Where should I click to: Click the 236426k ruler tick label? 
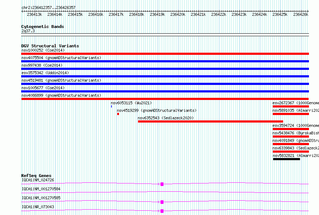coord(301,14)
